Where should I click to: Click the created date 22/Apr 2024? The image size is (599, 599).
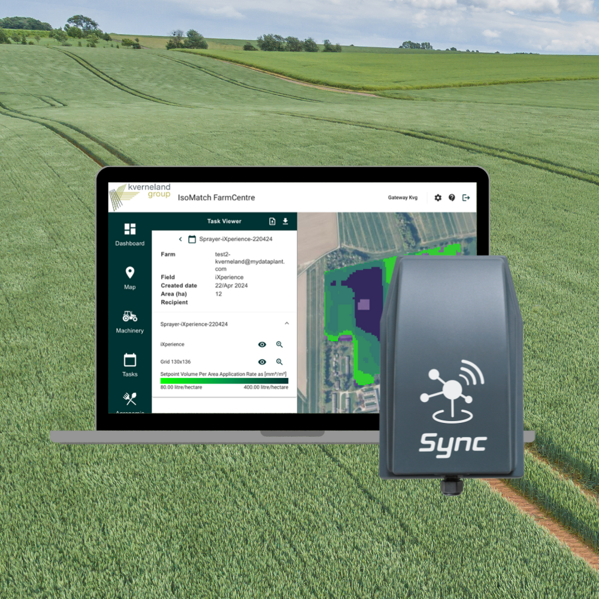(231, 285)
